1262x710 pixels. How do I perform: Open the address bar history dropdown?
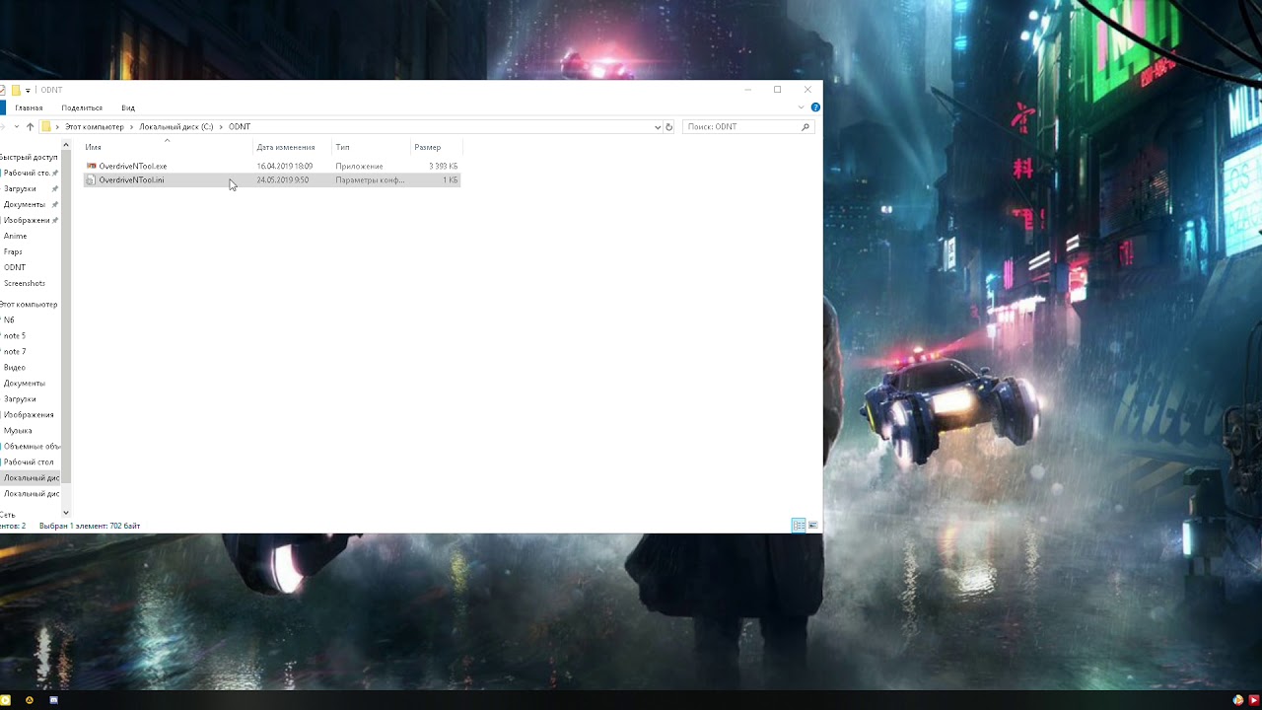658,126
